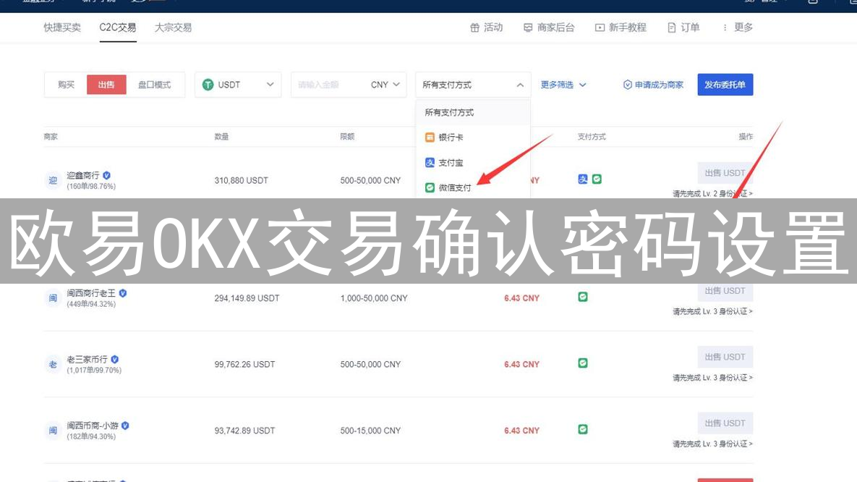Click the USDT Tether coin icon

coord(208,85)
